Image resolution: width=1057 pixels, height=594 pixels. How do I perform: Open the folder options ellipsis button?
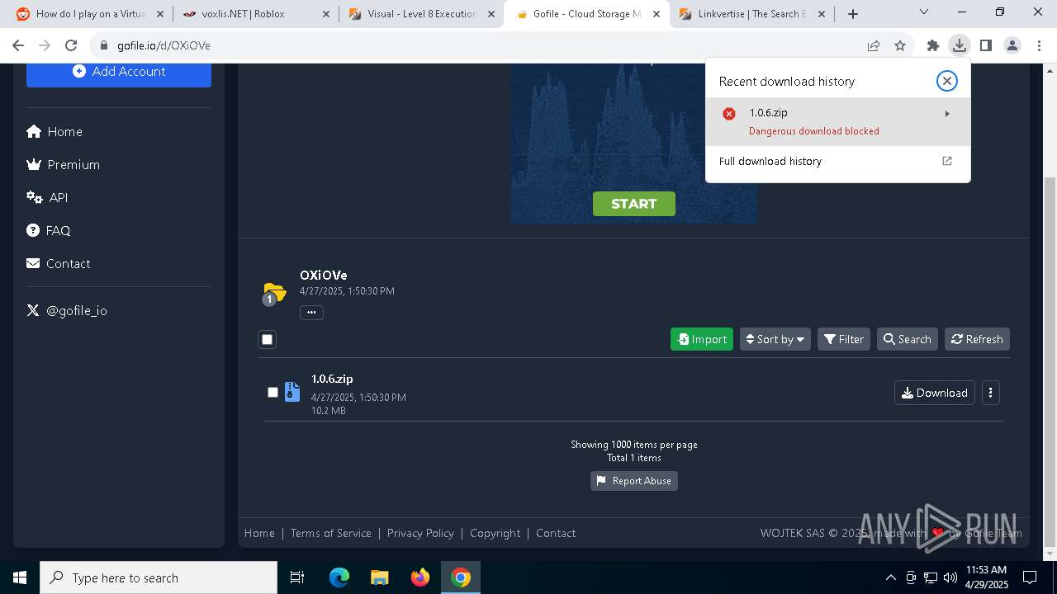311,313
